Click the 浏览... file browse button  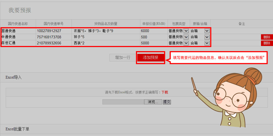pos(153,102)
